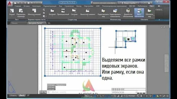
Task: Toggle the blue highlighted status bar button
Action: (154, 96)
